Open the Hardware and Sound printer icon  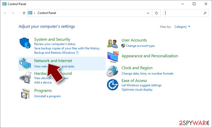click(25, 78)
